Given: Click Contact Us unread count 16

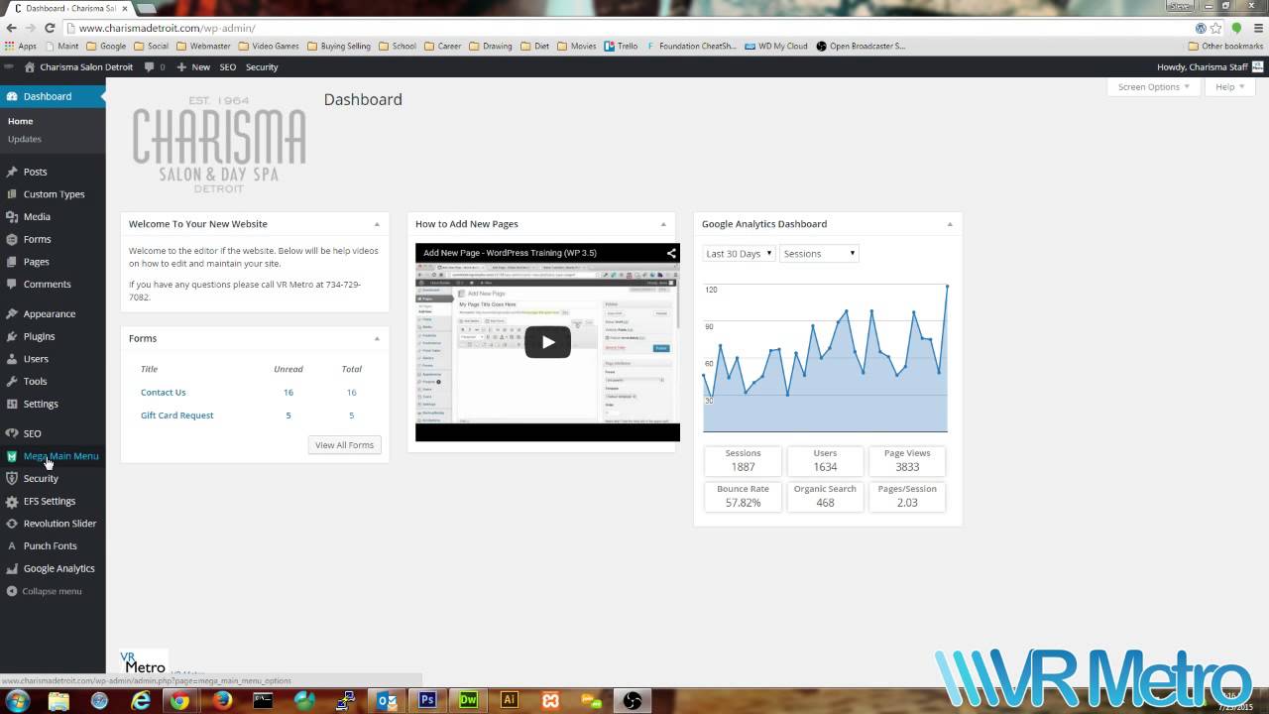Looking at the screenshot, I should [x=288, y=393].
